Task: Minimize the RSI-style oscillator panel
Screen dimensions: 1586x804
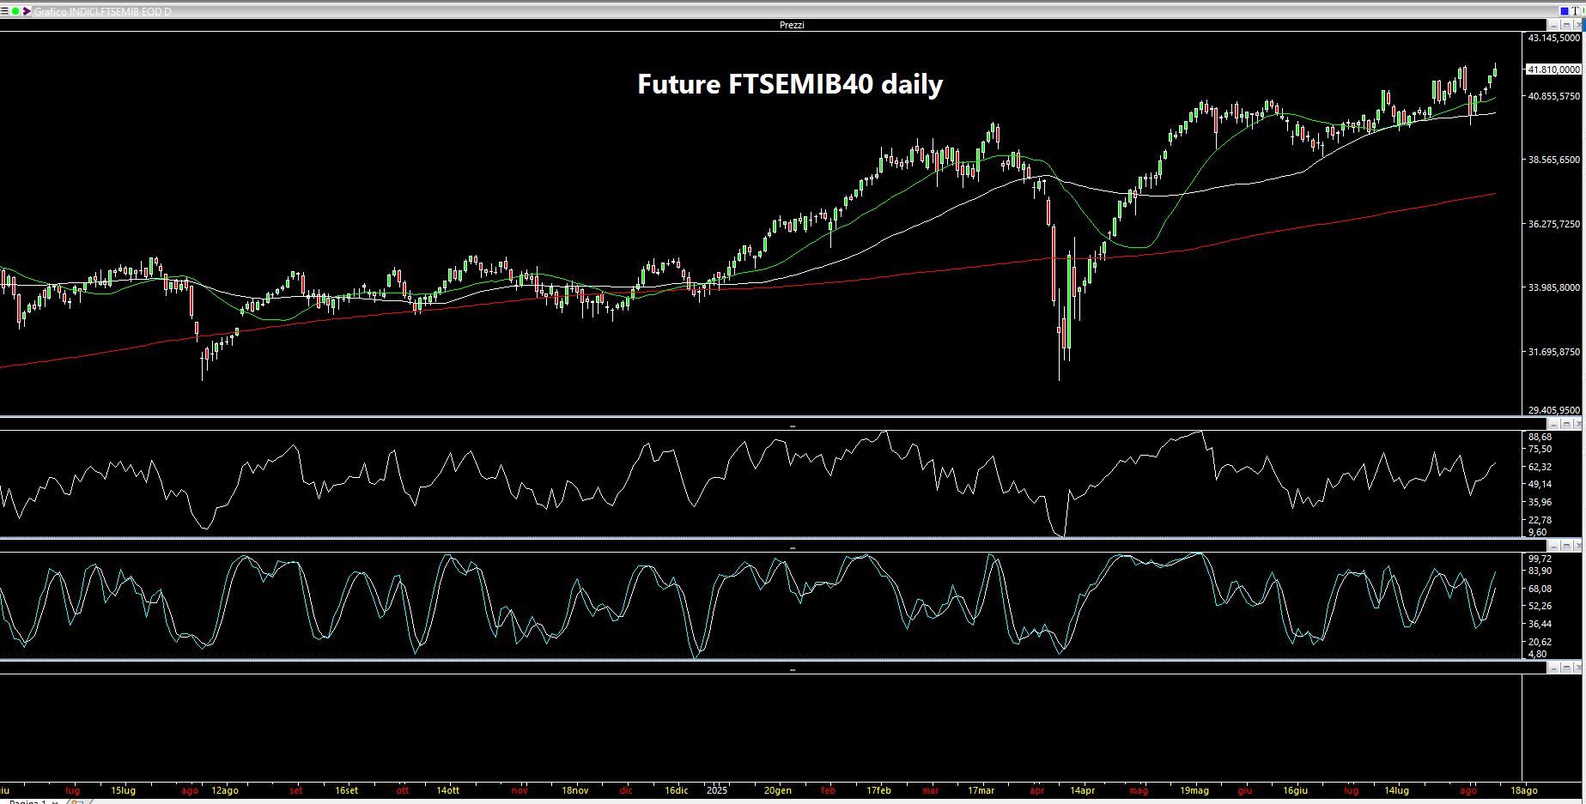Action: [1553, 424]
